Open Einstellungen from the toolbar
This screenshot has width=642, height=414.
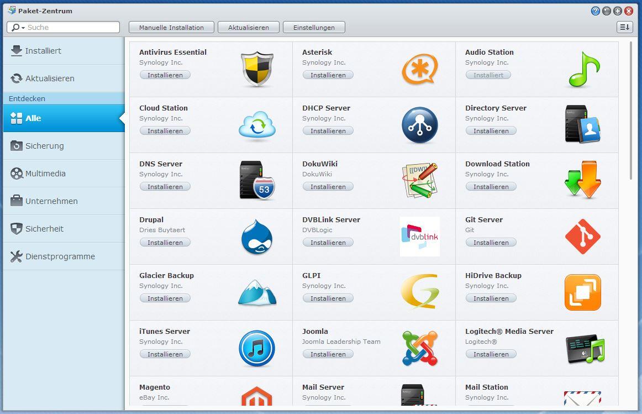point(314,28)
